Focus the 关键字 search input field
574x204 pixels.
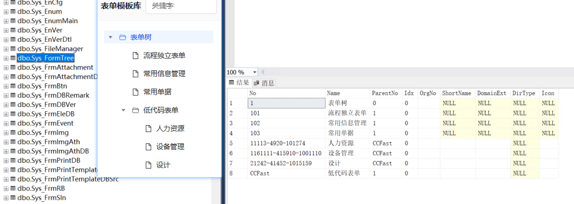(x=181, y=6)
